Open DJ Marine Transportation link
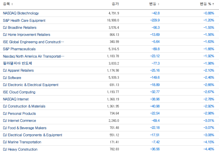The height and width of the screenshot is (153, 219). click(x=22, y=142)
